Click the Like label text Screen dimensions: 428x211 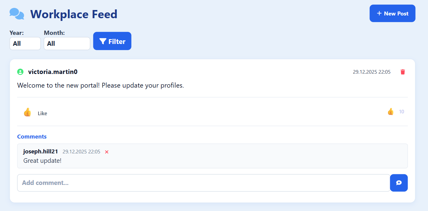(42, 113)
